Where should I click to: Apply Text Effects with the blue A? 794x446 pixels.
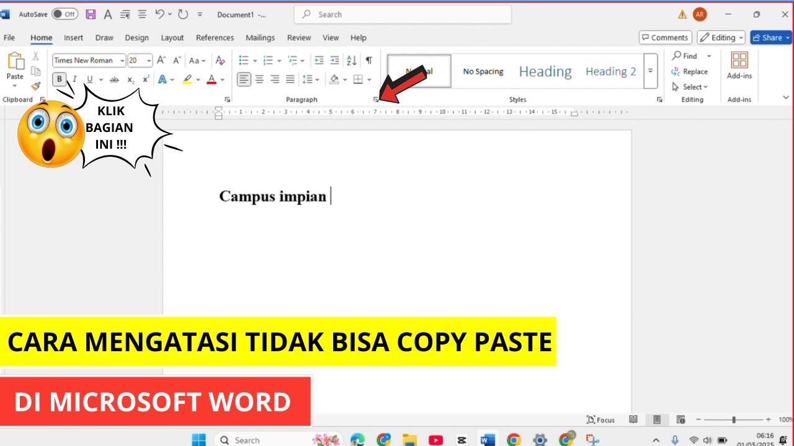tap(162, 79)
